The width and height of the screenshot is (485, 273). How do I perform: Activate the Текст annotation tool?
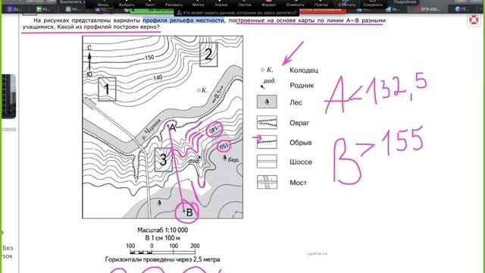[x=150, y=4]
